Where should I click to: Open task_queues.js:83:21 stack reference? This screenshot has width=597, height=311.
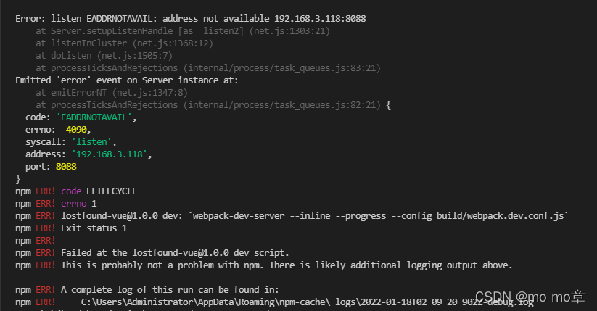pos(282,67)
